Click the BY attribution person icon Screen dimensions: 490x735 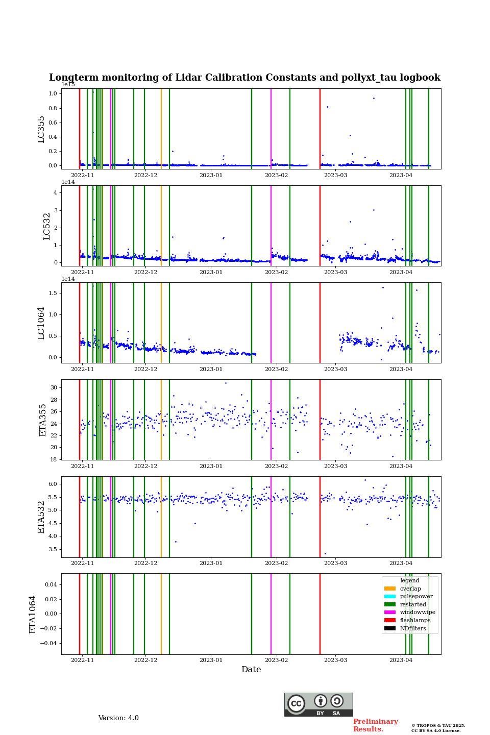[321, 701]
